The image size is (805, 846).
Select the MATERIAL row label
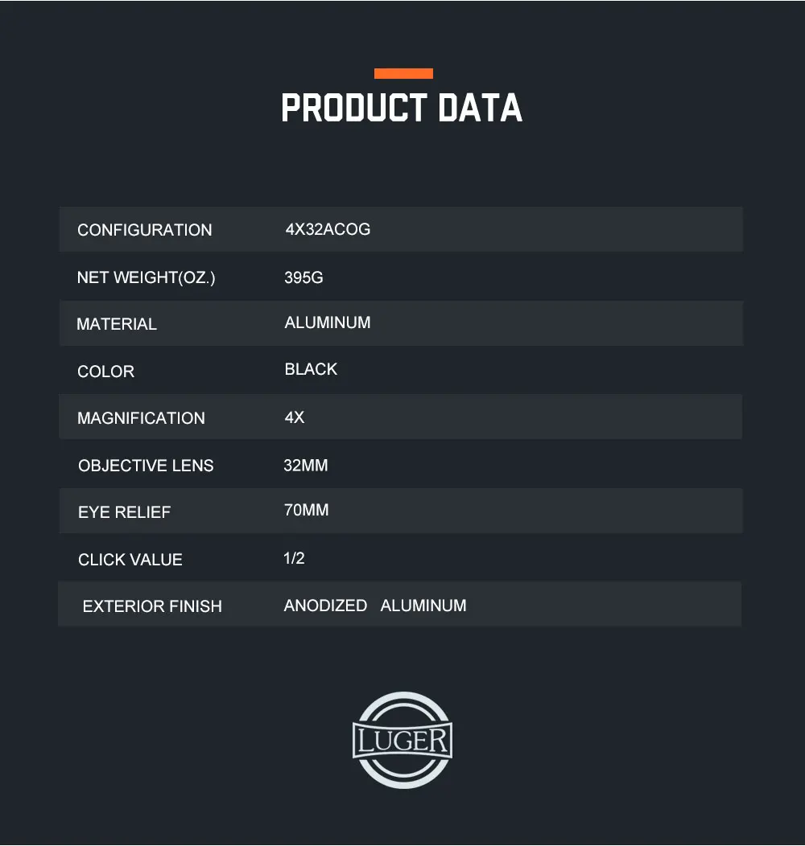(117, 324)
